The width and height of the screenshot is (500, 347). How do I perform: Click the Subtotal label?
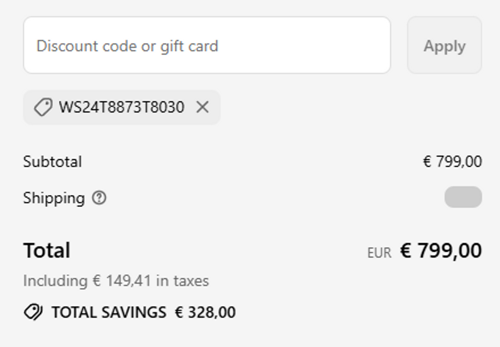[52, 162]
